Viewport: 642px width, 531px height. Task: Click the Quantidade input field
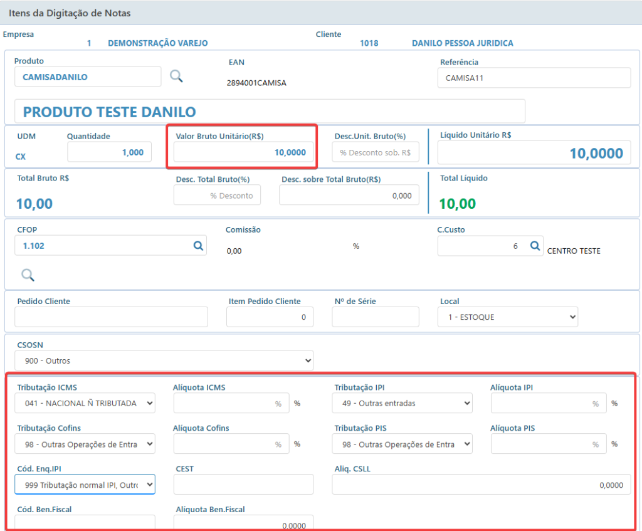click(x=109, y=152)
